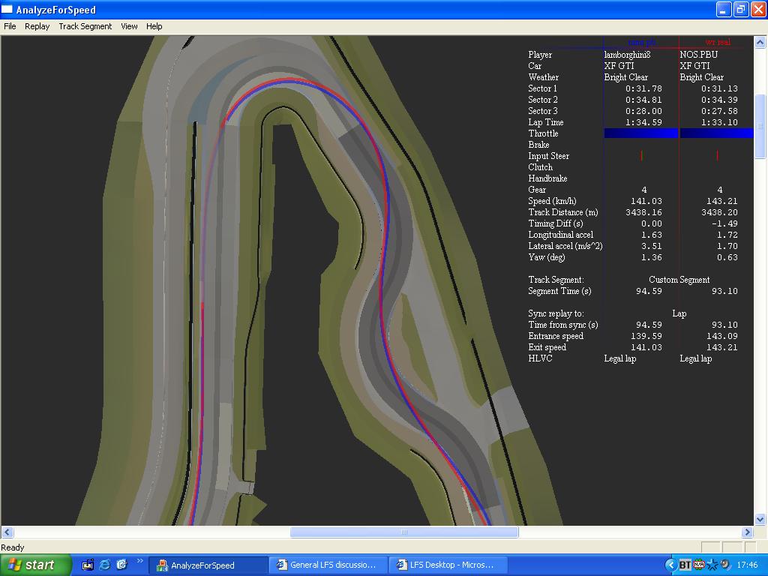Click the vertical scrollbar up arrow
The height and width of the screenshot is (576, 768).
pos(760,42)
